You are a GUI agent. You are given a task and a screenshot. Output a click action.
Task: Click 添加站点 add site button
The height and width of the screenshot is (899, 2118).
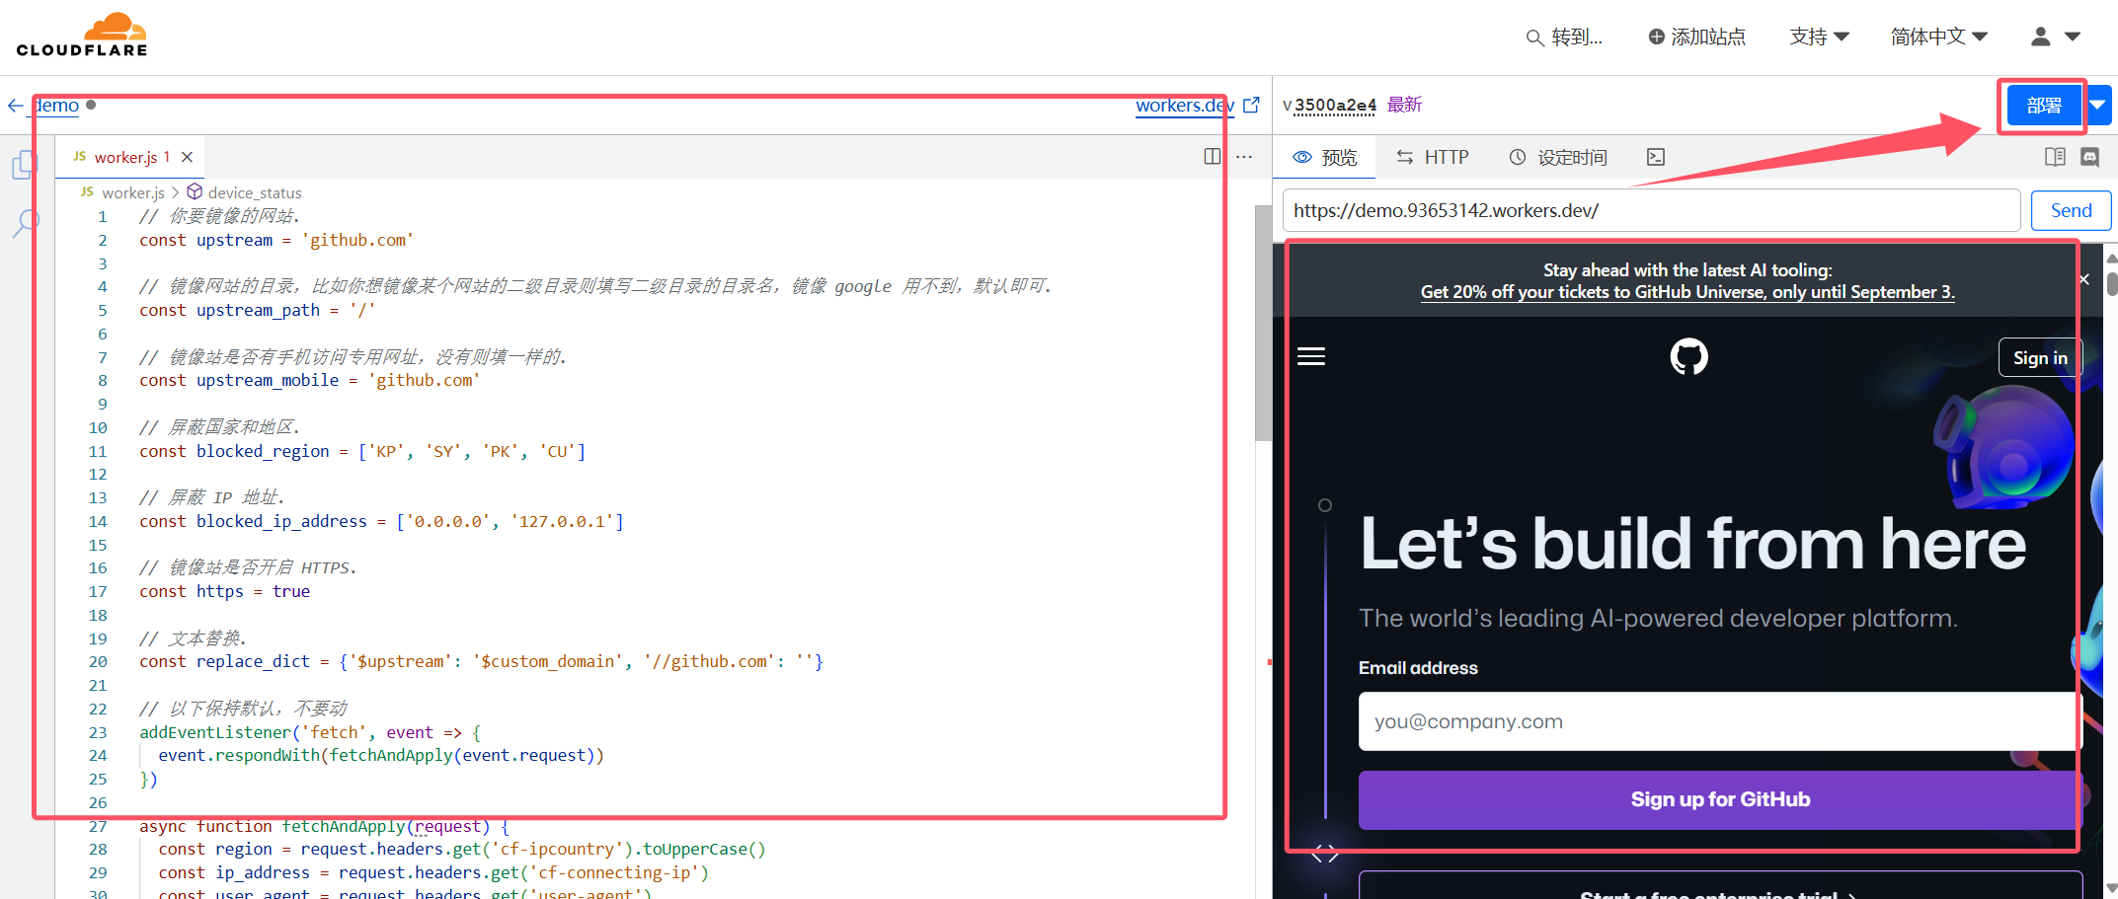(x=1696, y=37)
